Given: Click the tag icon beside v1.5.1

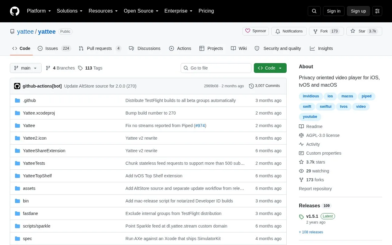Looking at the screenshot, I should point(301,217).
